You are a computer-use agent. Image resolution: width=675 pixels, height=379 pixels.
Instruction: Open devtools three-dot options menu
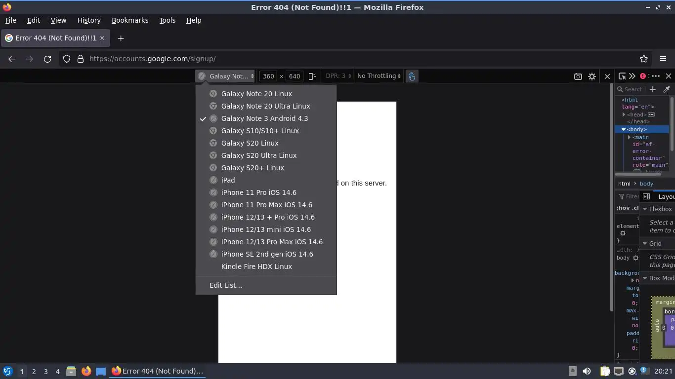pos(656,76)
